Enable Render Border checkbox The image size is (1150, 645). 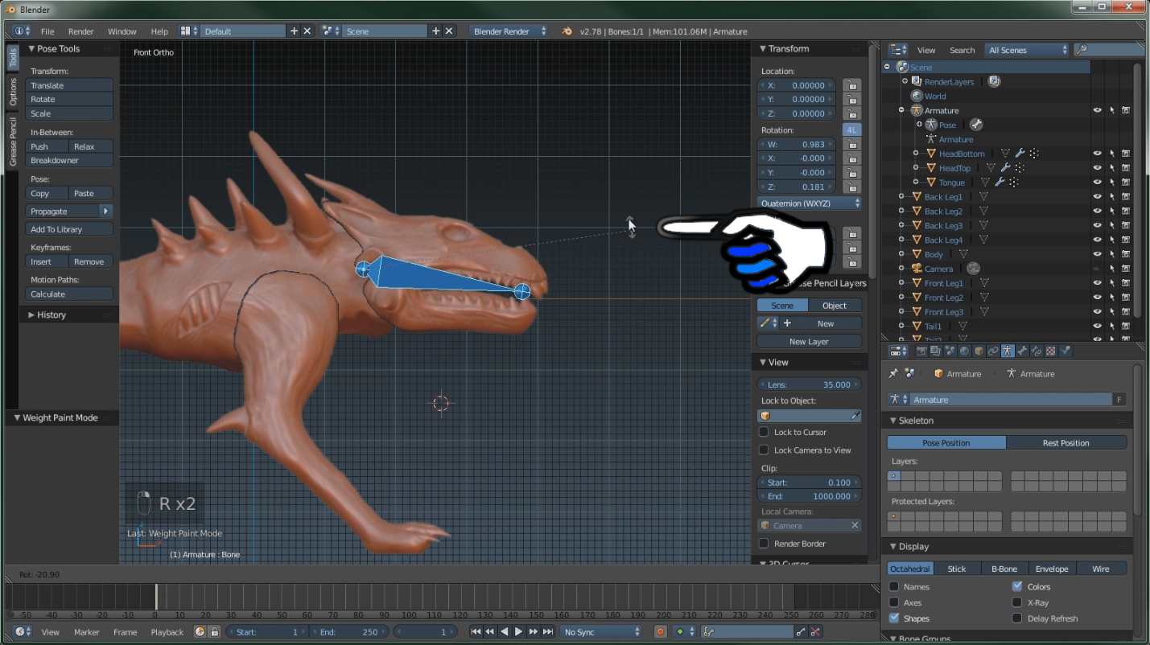764,543
